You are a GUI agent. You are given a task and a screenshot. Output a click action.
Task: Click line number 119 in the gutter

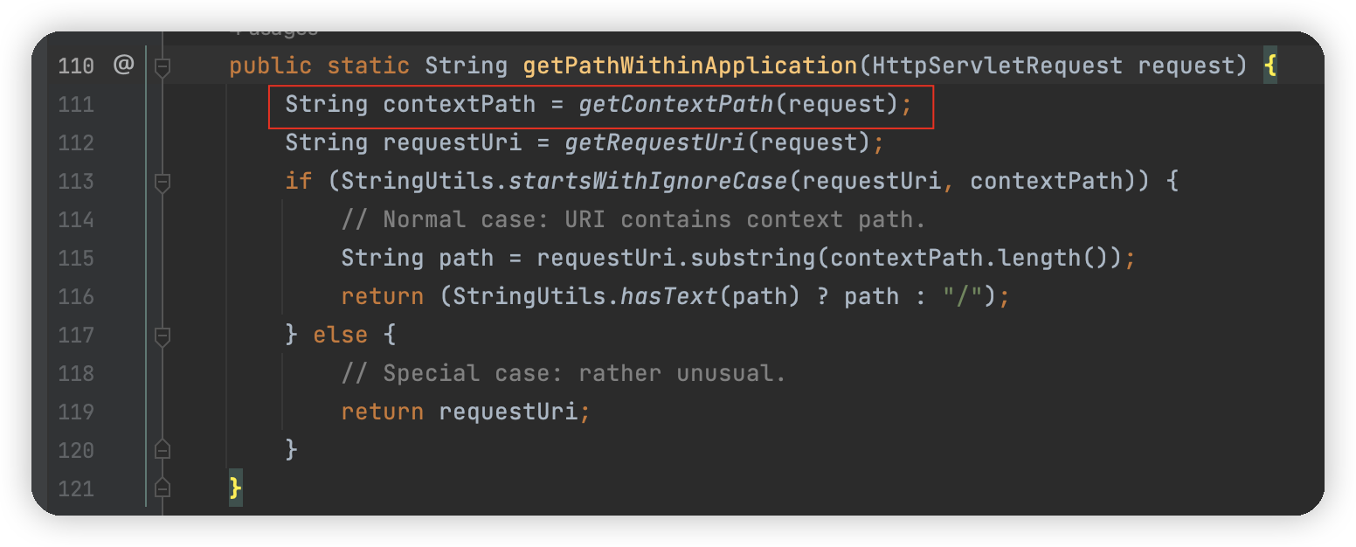(x=76, y=412)
